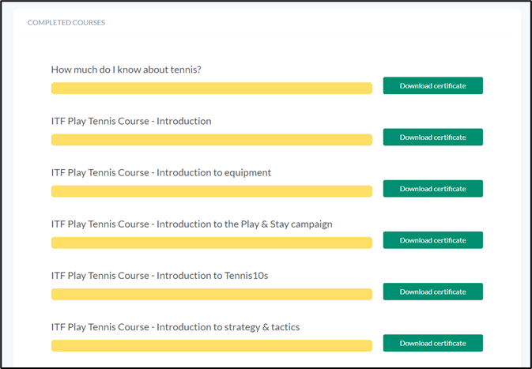Download certificate for strategy & tactics course
Image resolution: width=532 pixels, height=369 pixels.
coord(433,343)
